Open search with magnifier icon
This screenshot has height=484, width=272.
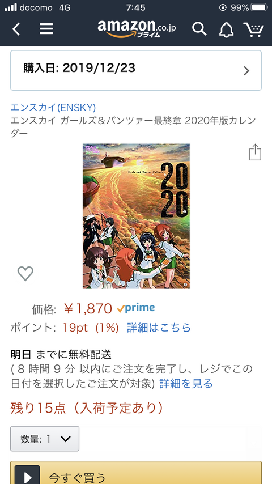click(x=199, y=29)
